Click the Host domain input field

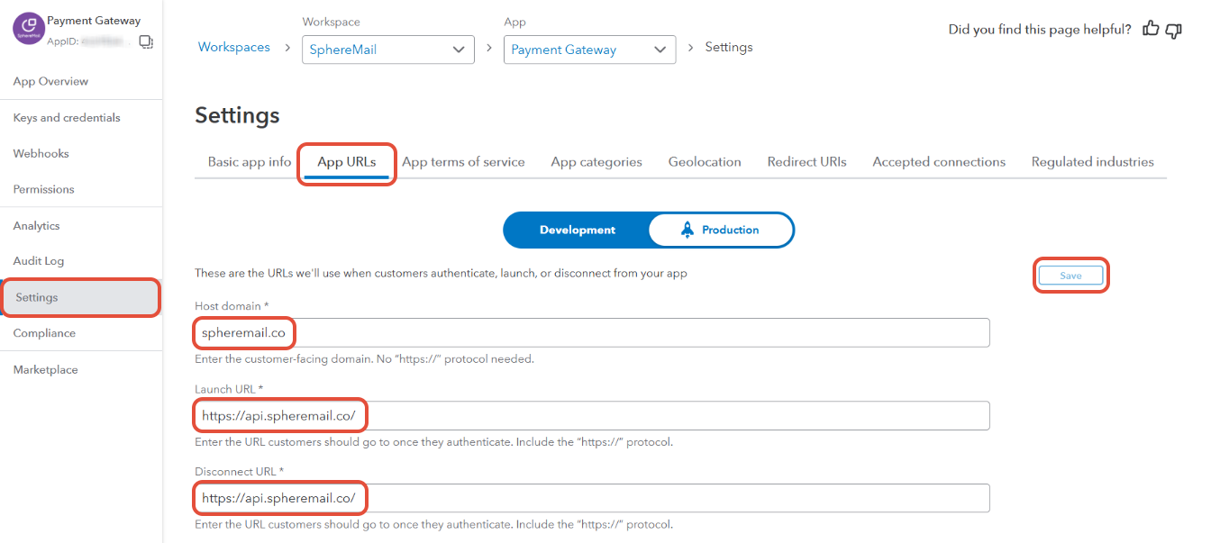point(592,332)
